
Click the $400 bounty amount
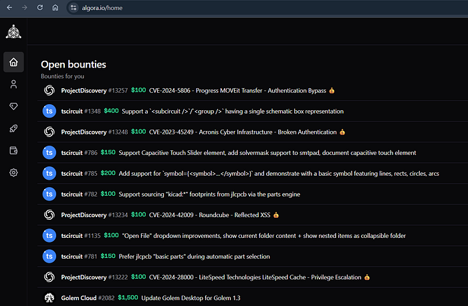[112, 111]
